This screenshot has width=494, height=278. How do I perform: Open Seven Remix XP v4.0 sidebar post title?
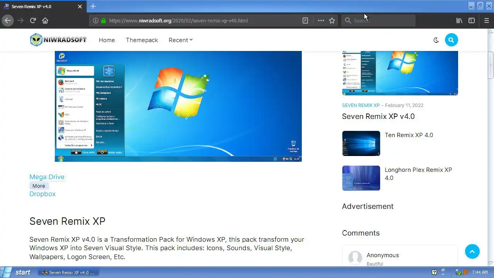(378, 116)
